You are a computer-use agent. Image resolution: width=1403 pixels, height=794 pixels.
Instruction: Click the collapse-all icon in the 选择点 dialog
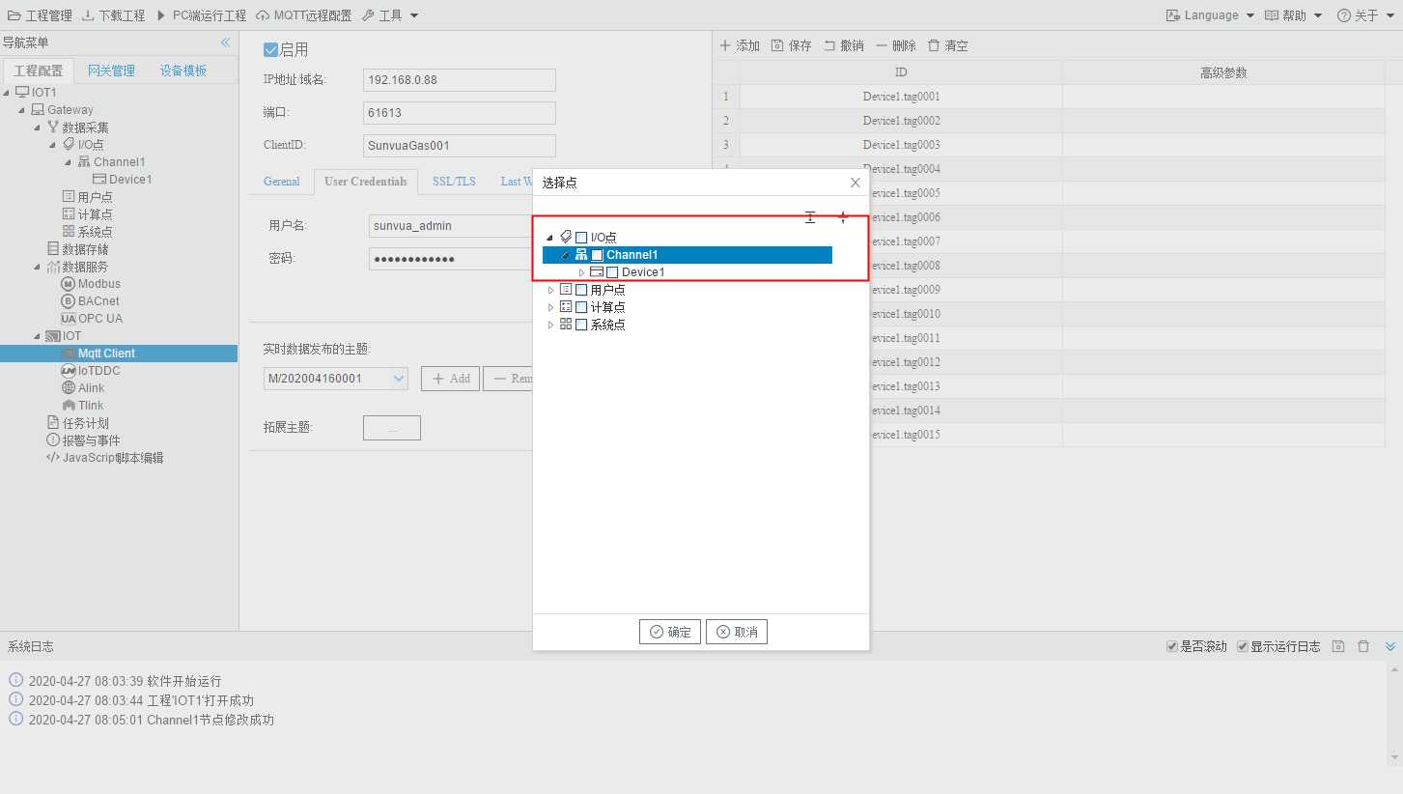(842, 218)
